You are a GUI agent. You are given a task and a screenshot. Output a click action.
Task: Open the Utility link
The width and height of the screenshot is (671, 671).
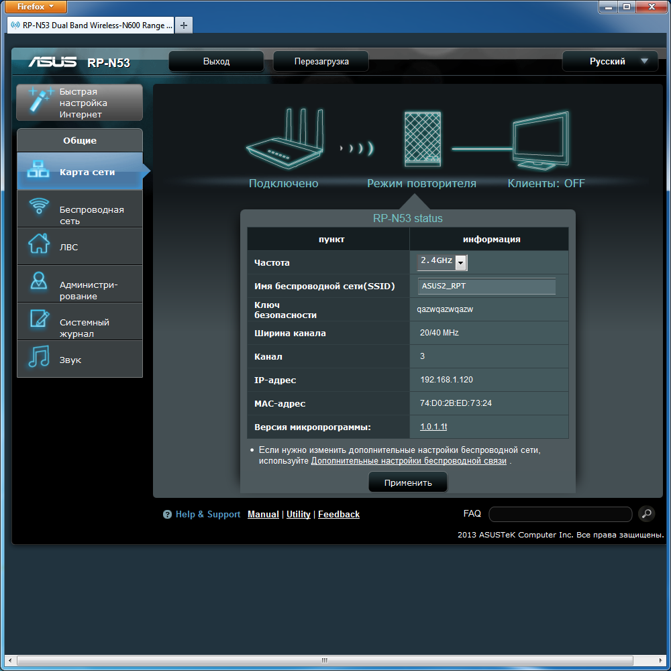(x=299, y=514)
